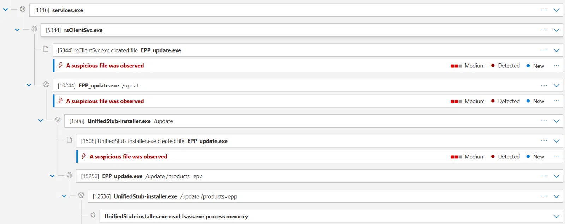Open more options menu on first suspicious file alert
Screen dimensions: 565x224
(x=557, y=66)
